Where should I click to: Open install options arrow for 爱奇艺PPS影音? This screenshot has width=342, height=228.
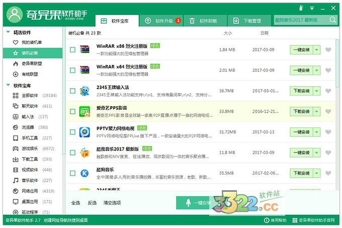[x=316, y=112]
